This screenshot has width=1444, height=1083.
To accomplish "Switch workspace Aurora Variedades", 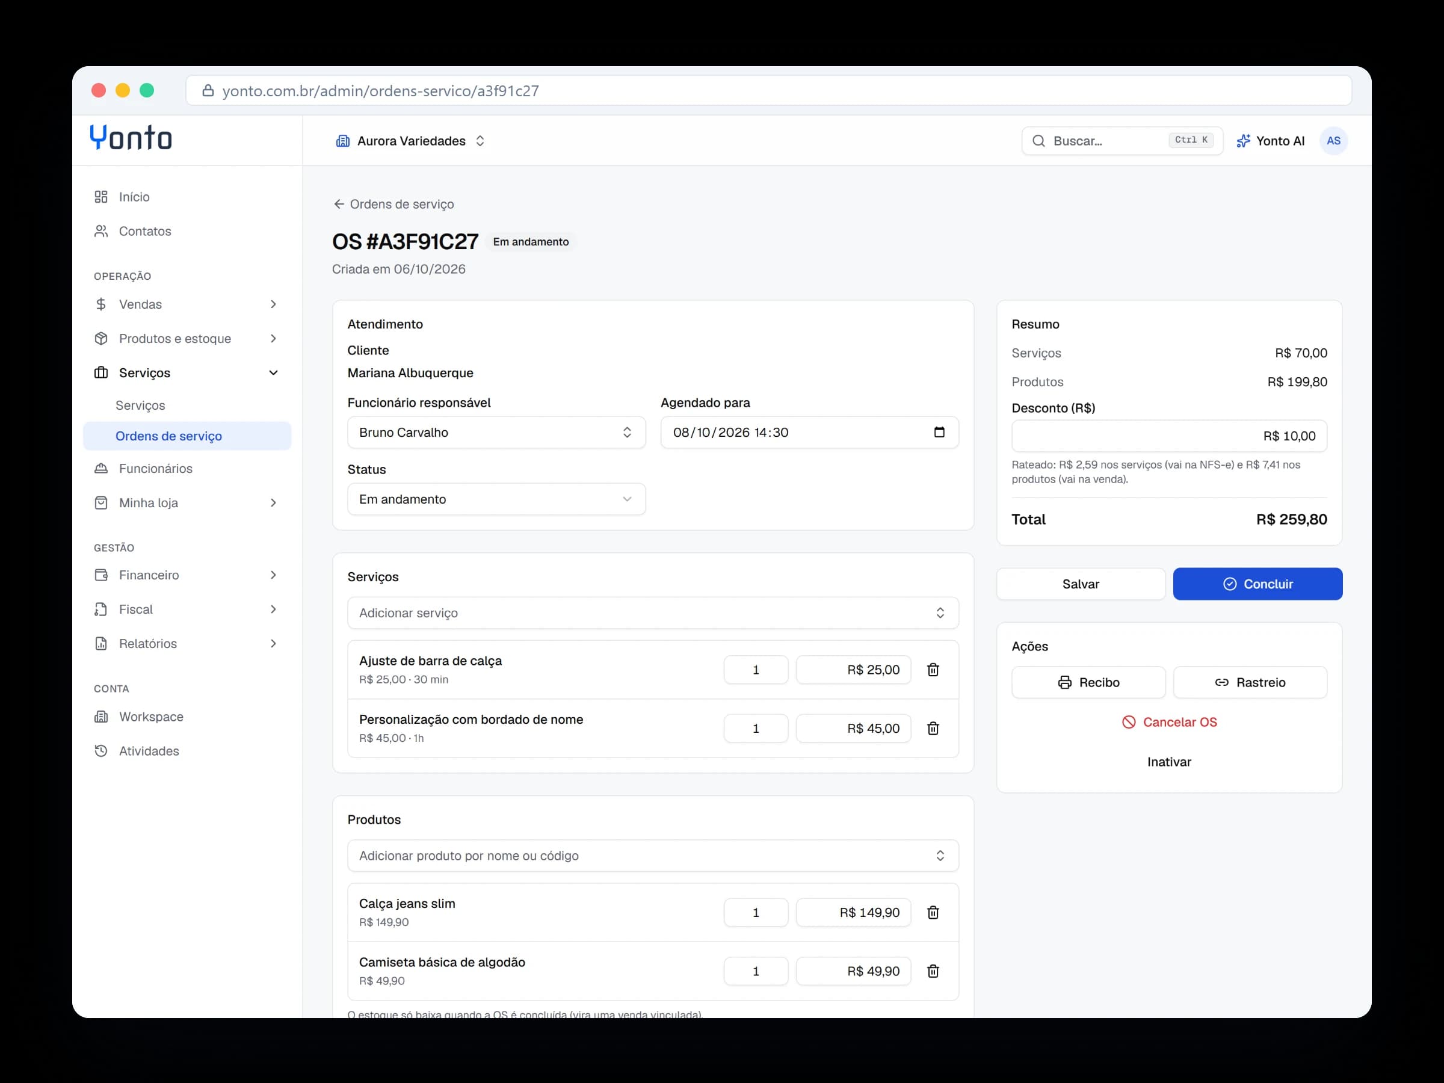I will coord(410,141).
